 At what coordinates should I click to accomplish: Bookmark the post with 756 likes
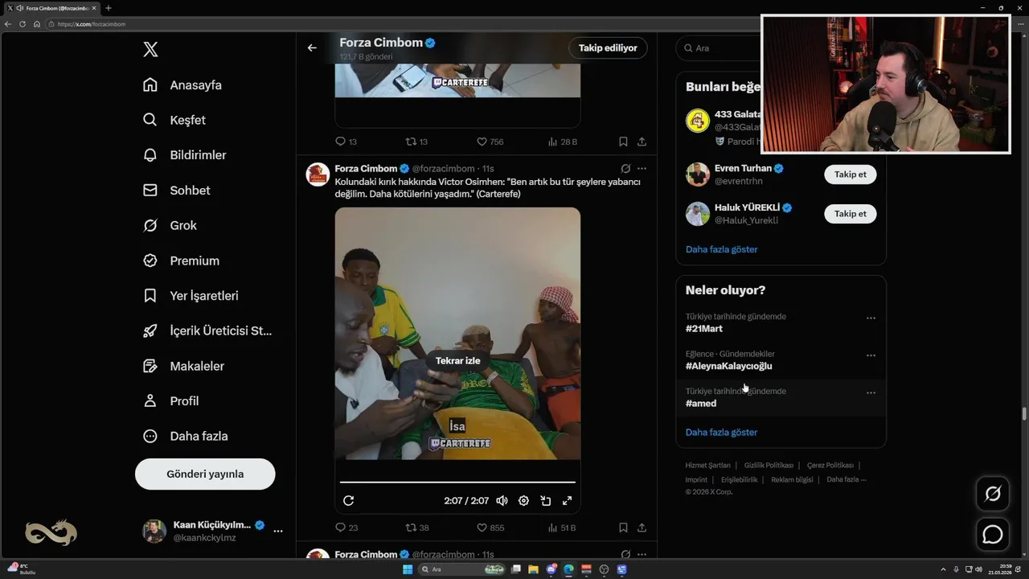click(x=623, y=142)
